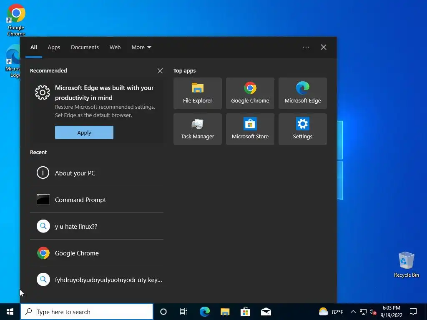Open Task View on taskbar

click(183, 312)
